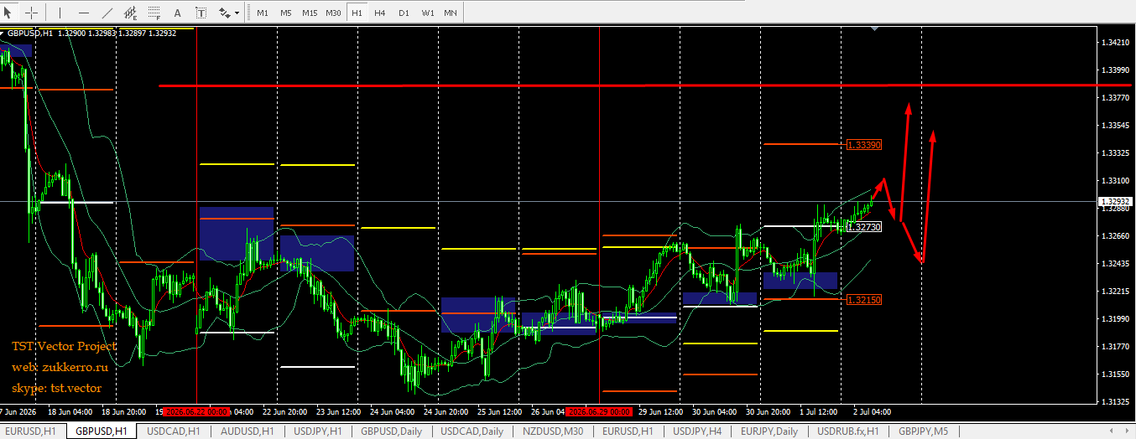Switch to M15 timeframe

pyautogui.click(x=310, y=13)
